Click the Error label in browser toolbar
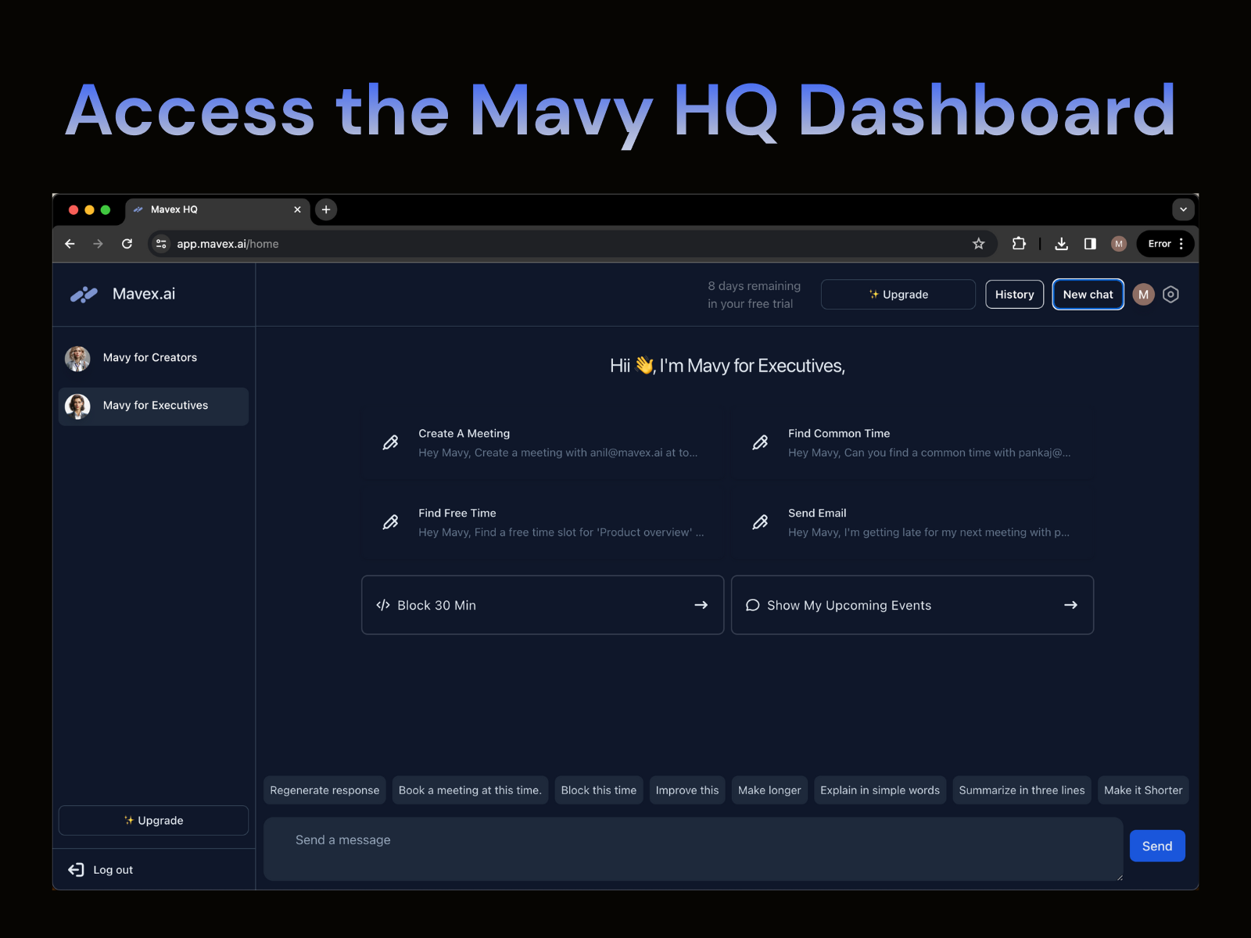The width and height of the screenshot is (1251, 938). tap(1160, 244)
